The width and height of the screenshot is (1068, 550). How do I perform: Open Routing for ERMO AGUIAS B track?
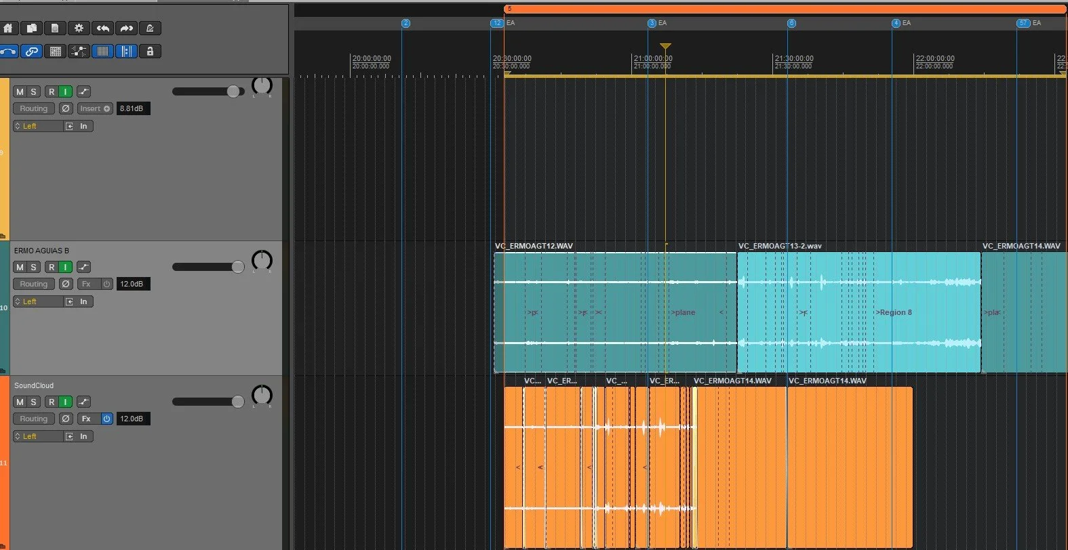(x=34, y=284)
